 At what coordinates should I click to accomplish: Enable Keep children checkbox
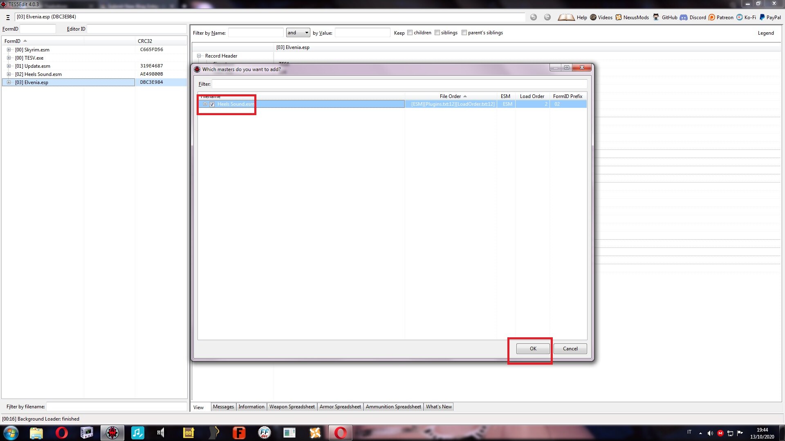410,32
